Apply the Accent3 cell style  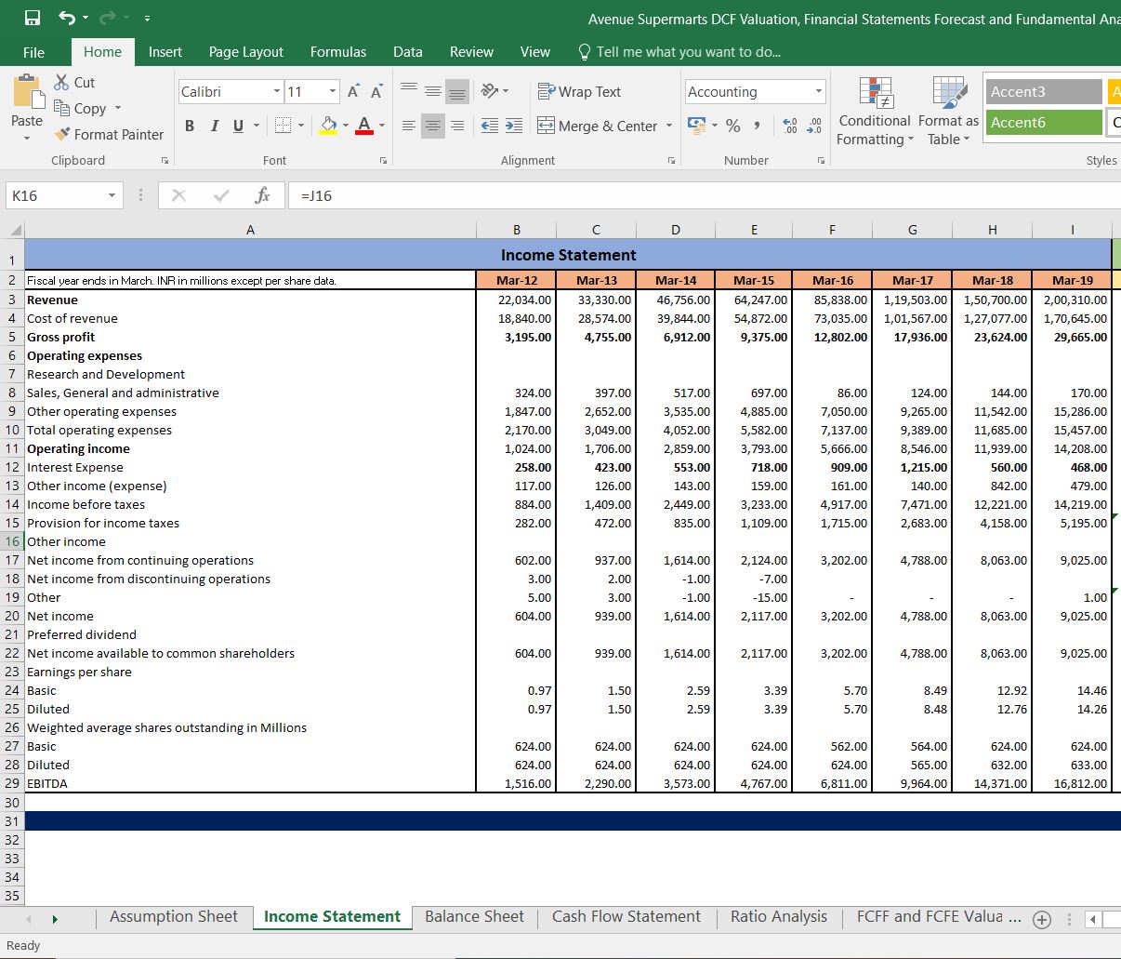pos(1044,91)
